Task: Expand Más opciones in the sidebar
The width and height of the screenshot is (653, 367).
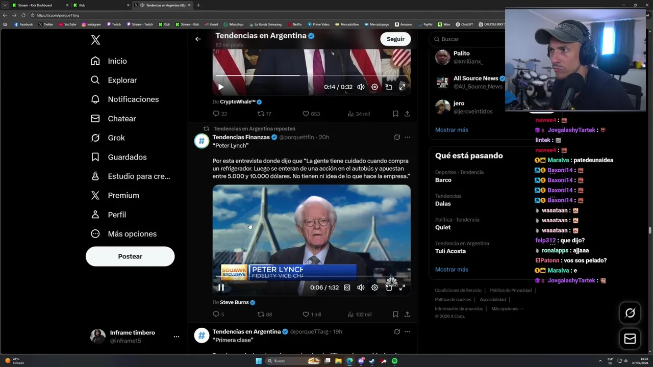Action: click(123, 234)
